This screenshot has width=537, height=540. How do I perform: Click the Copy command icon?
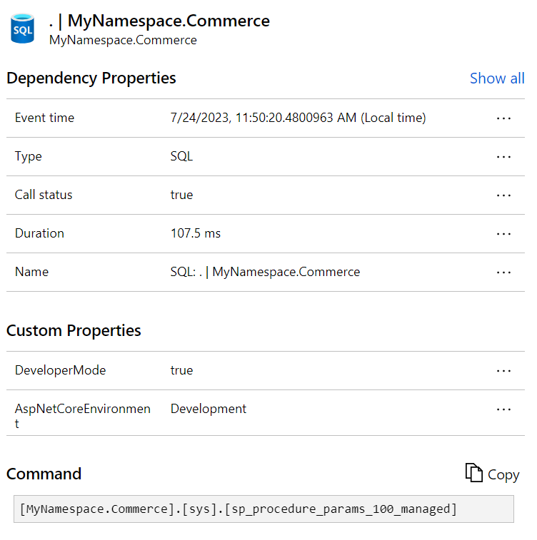pos(474,474)
